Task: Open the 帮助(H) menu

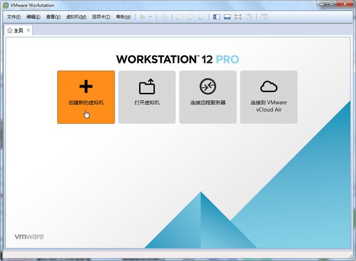Action: 123,17
